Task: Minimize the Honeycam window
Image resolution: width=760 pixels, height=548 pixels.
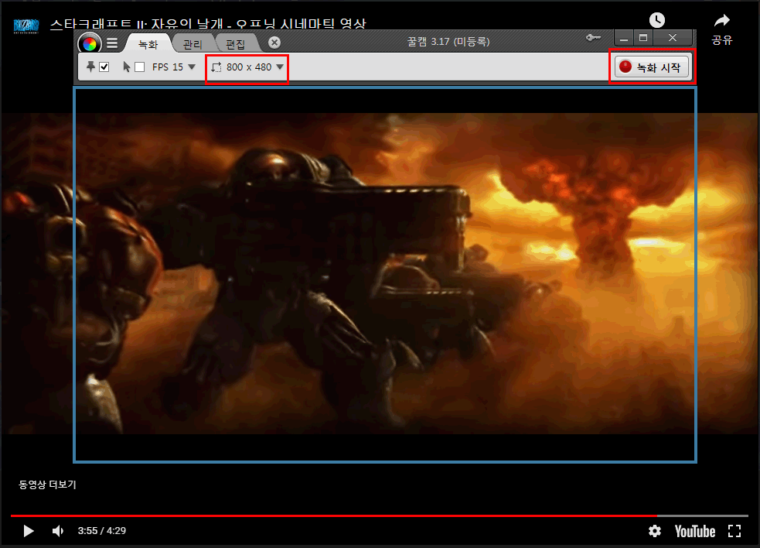Action: 624,37
